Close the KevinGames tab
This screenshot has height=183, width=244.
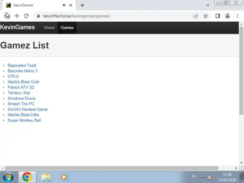pyautogui.click(x=71, y=5)
